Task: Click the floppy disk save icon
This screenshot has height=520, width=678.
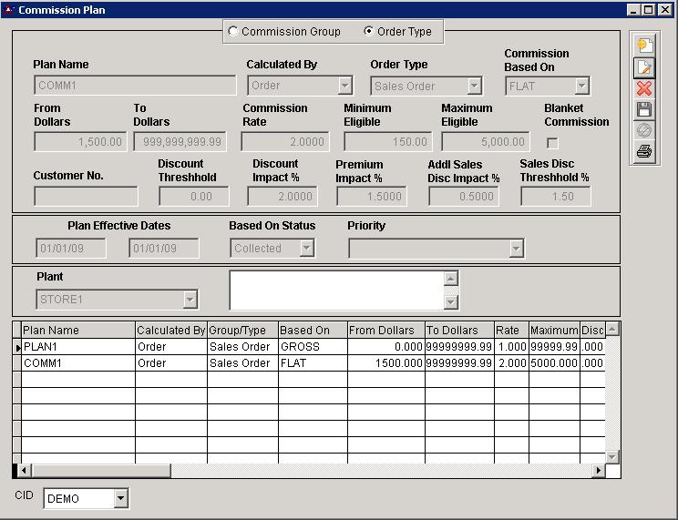Action: (x=644, y=109)
